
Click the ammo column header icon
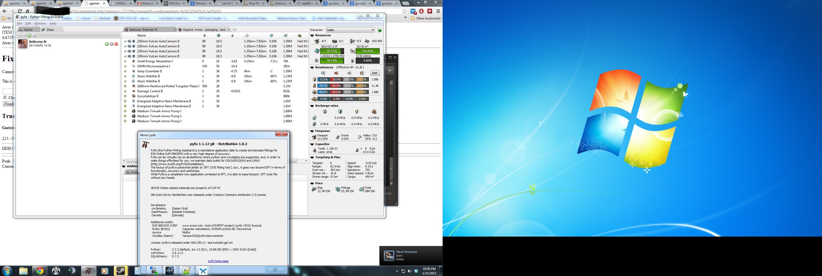[299, 36]
